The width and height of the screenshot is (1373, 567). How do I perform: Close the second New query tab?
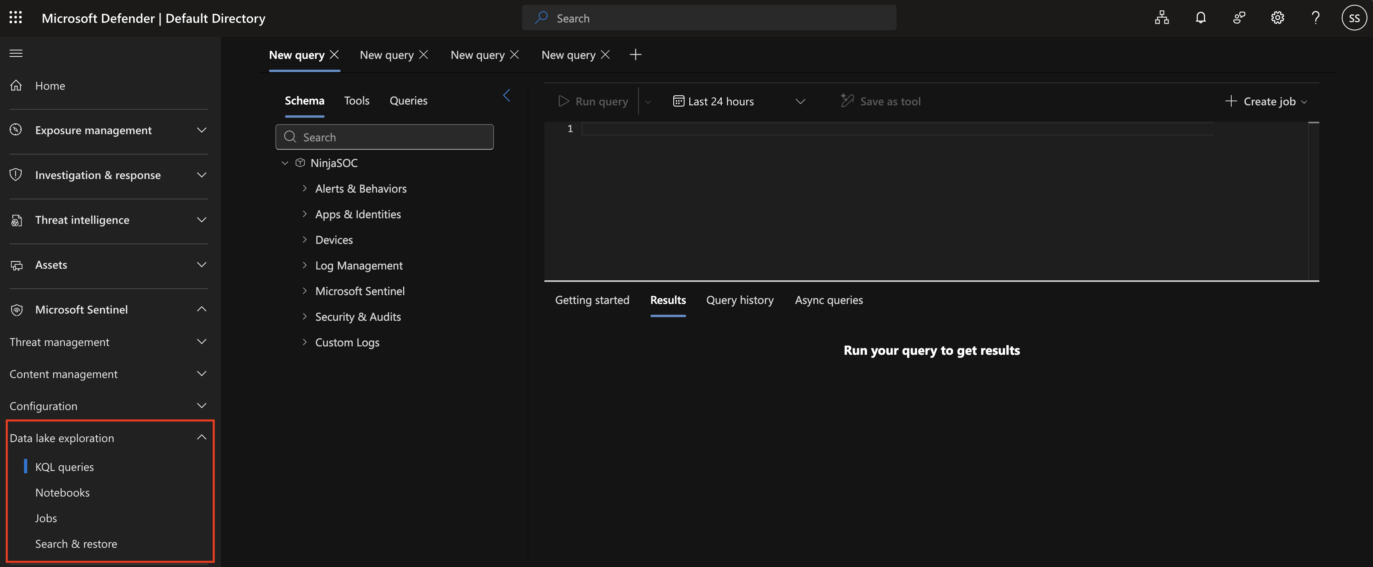click(x=424, y=54)
